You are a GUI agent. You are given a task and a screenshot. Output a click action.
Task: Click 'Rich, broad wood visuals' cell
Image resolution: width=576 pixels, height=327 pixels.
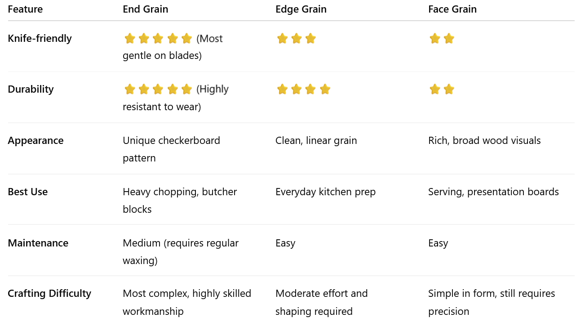[484, 141]
